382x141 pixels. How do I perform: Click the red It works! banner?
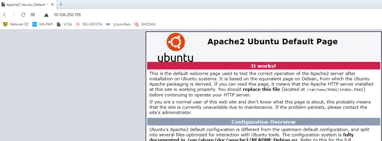tap(263, 65)
